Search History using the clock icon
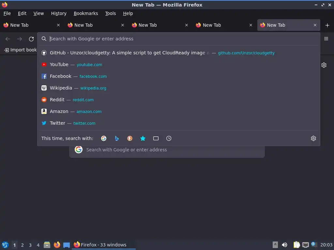Image resolution: width=334 pixels, height=250 pixels. [x=169, y=138]
